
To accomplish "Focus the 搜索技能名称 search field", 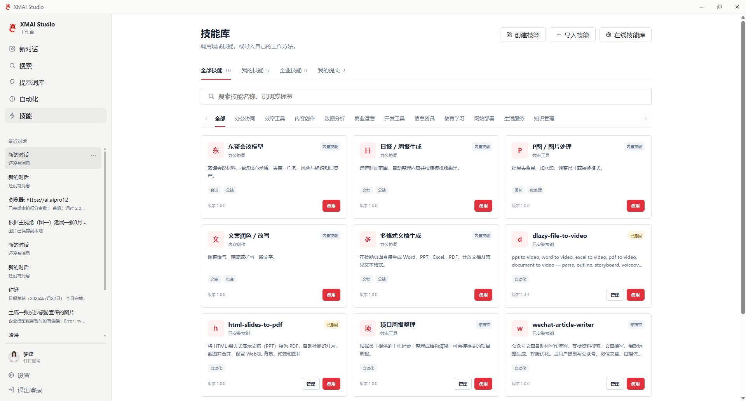I will pos(426,96).
